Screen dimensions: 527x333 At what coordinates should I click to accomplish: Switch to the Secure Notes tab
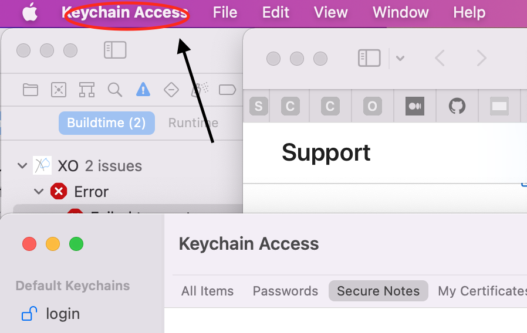click(378, 291)
